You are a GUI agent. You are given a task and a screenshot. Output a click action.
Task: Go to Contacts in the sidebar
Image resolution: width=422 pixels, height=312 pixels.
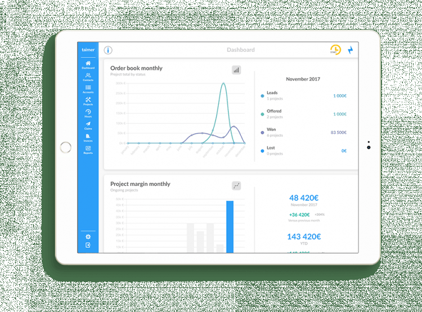point(88,77)
